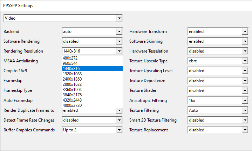Open the Backend dropdown showing auto

pyautogui.click(x=92, y=32)
